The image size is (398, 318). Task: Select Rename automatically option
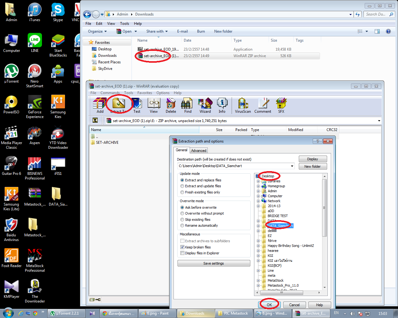coord(199,225)
